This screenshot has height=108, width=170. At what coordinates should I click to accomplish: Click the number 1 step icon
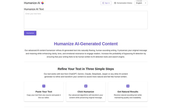(44, 86)
